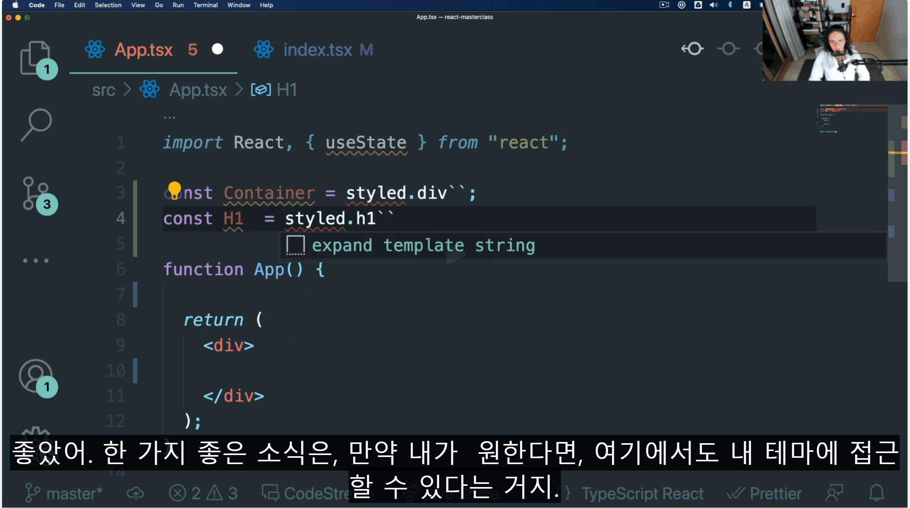Screen dimensions: 910x508
Task: Click the editor minimap code preview
Action: coord(852,119)
